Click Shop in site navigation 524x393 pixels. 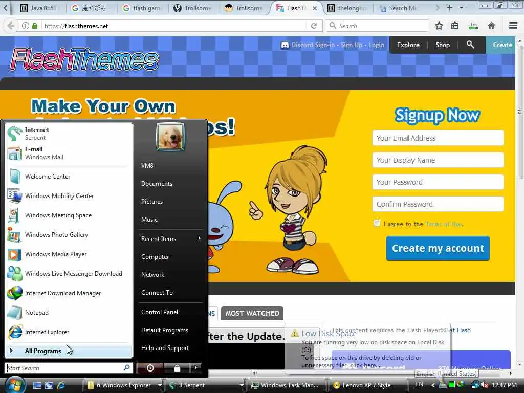click(443, 45)
